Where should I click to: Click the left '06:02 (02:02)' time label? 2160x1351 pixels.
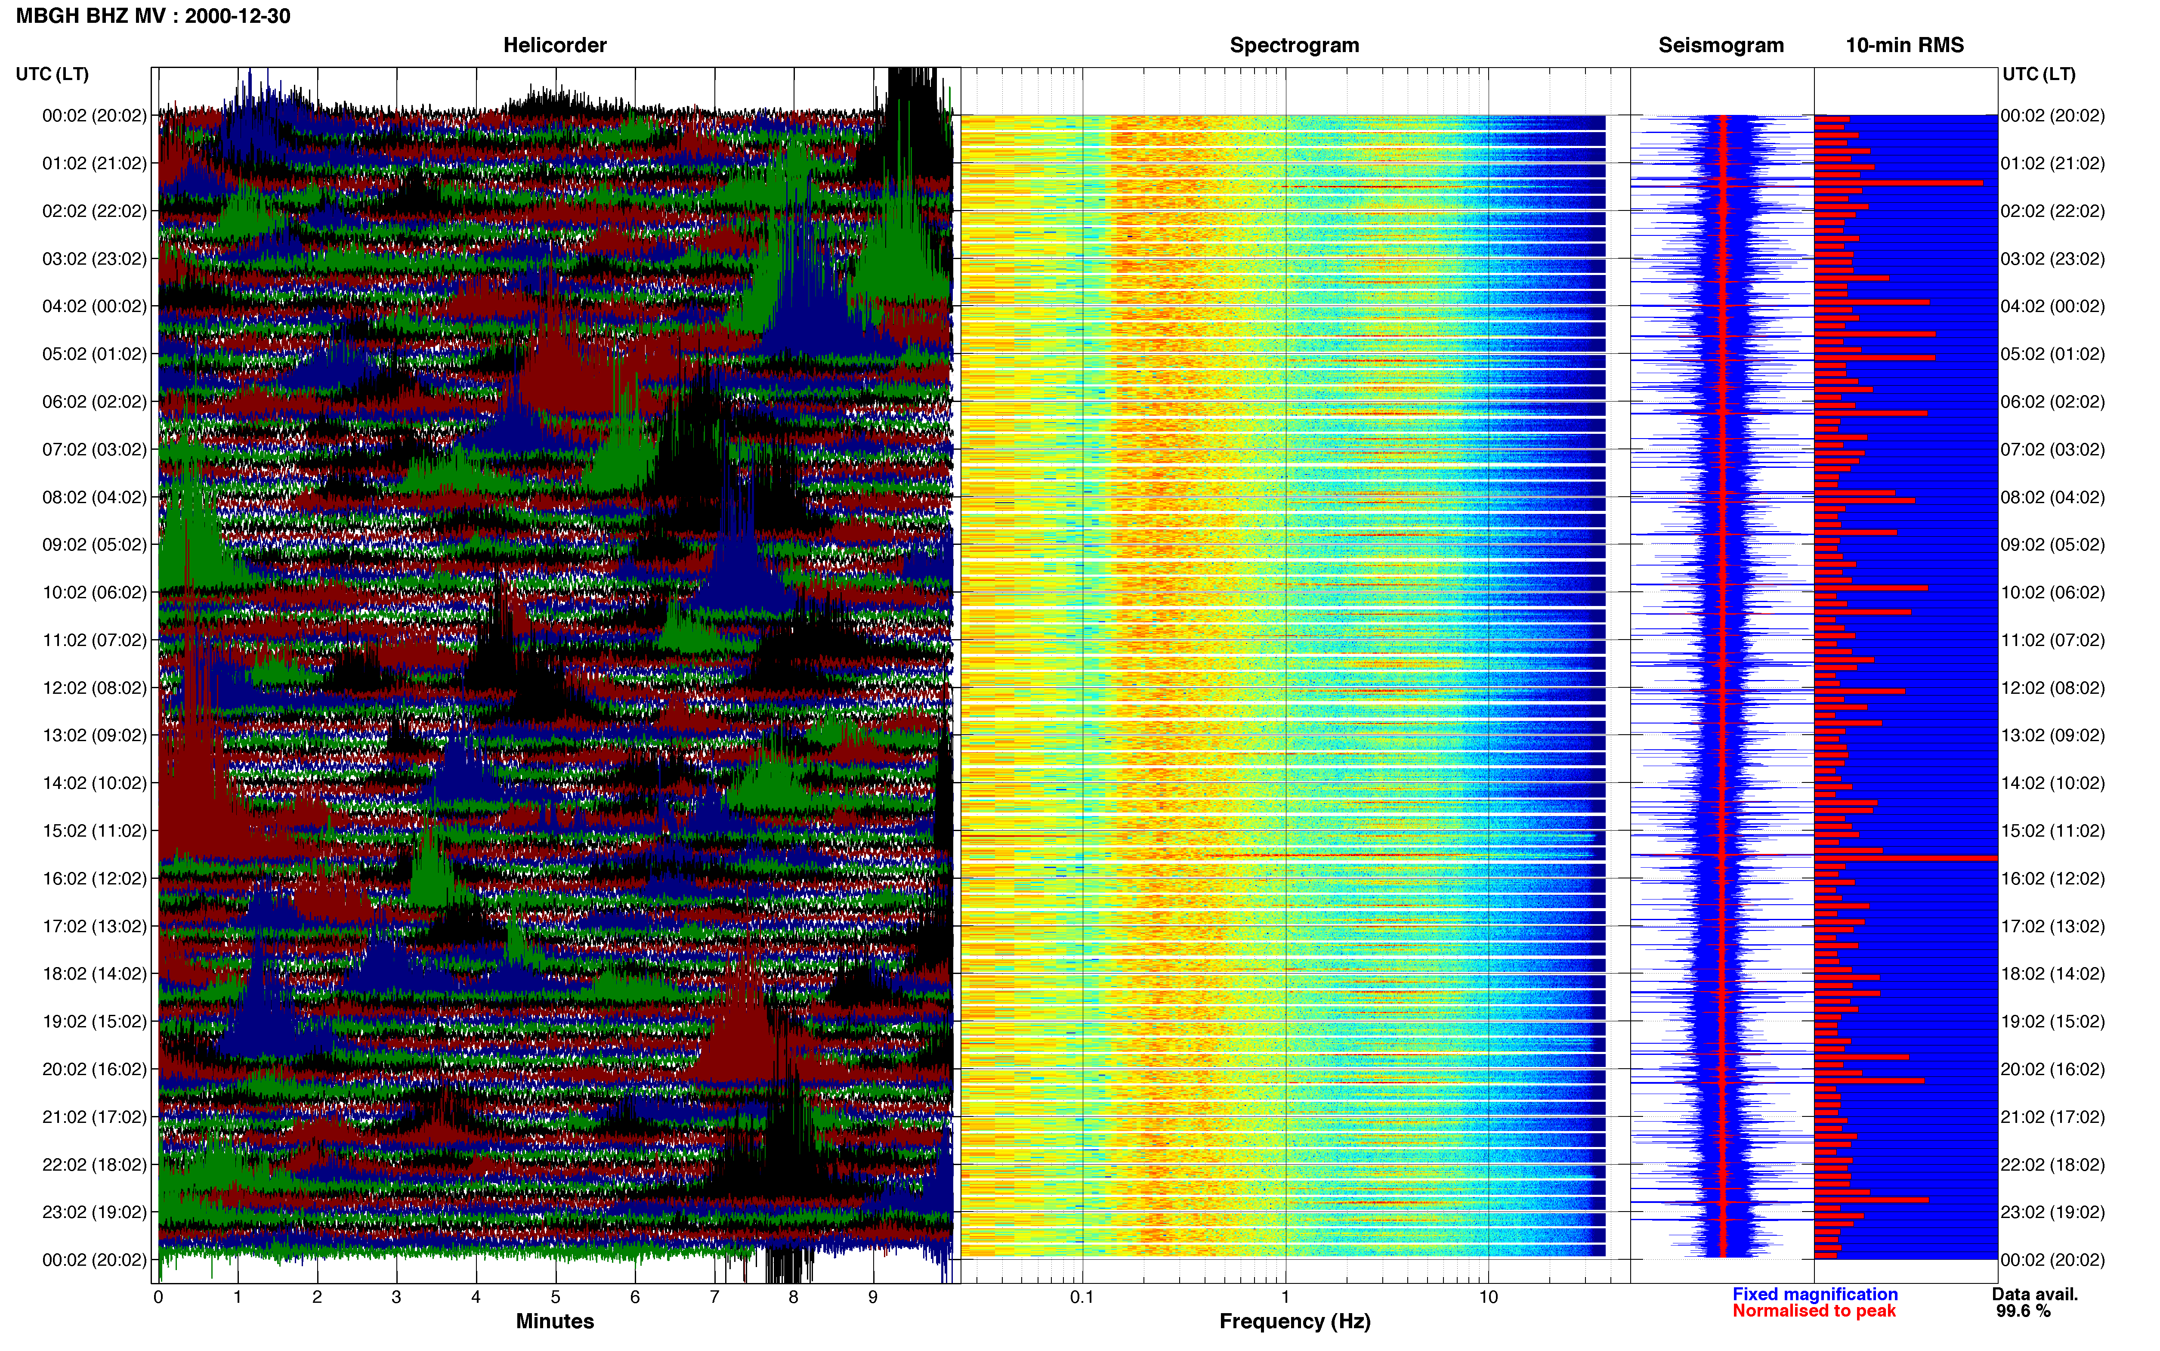coord(95,402)
